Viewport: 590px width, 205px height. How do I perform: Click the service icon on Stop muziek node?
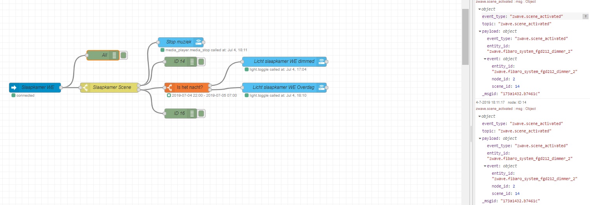tap(198, 42)
